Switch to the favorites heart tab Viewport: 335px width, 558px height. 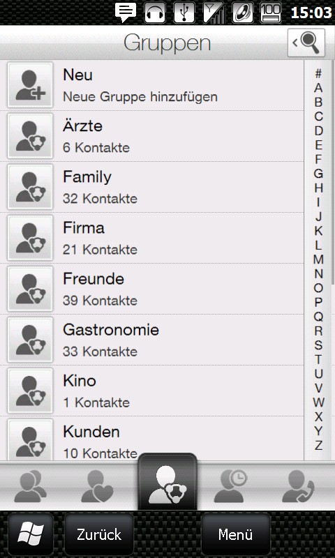click(x=97, y=486)
